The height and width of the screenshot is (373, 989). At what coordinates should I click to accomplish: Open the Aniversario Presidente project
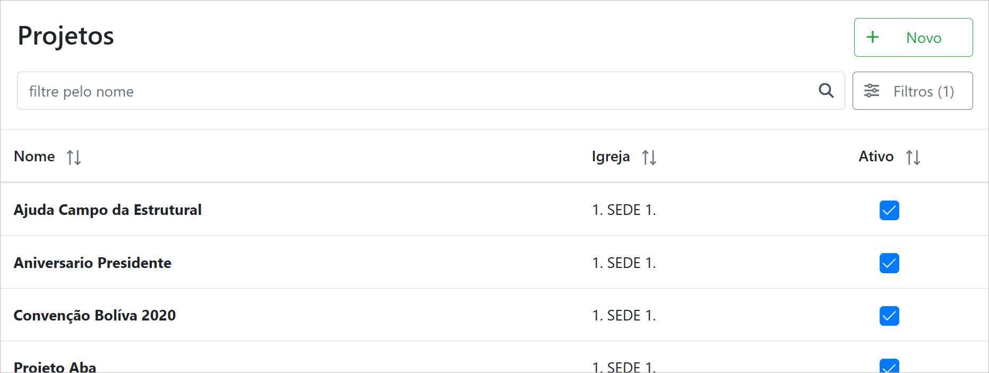[x=93, y=263]
